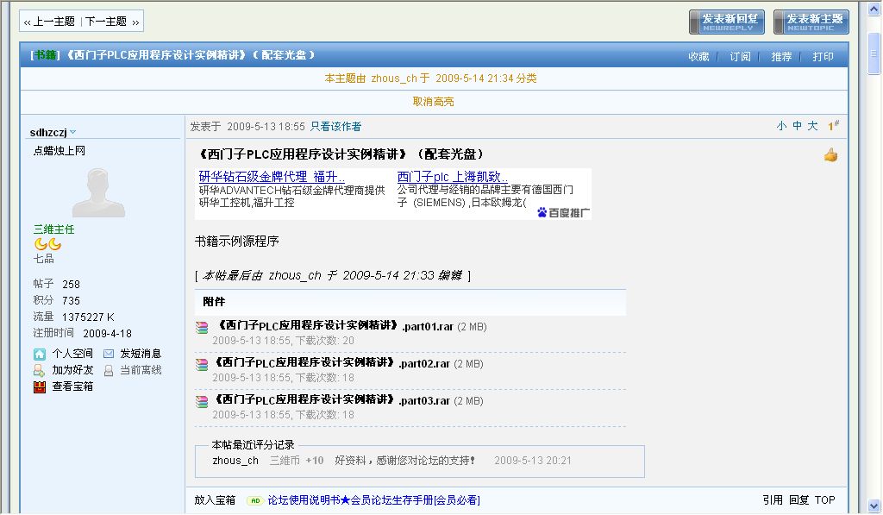Click zhous_ch in the rating record
This screenshot has height=515, width=883.
pyautogui.click(x=235, y=461)
